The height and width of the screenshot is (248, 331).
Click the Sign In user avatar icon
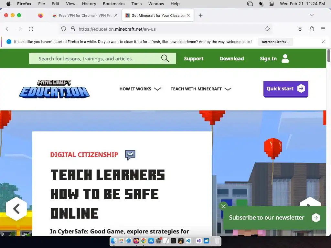coord(285,58)
